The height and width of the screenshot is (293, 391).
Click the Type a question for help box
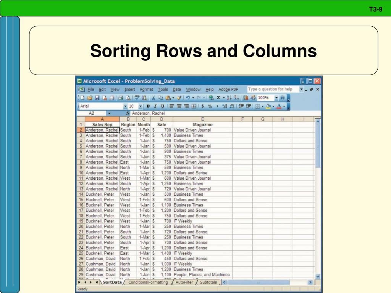pos(273,89)
